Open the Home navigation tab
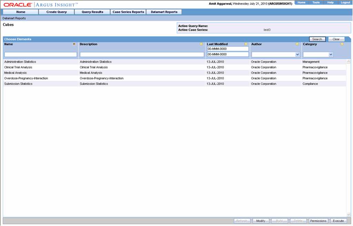 [21, 12]
